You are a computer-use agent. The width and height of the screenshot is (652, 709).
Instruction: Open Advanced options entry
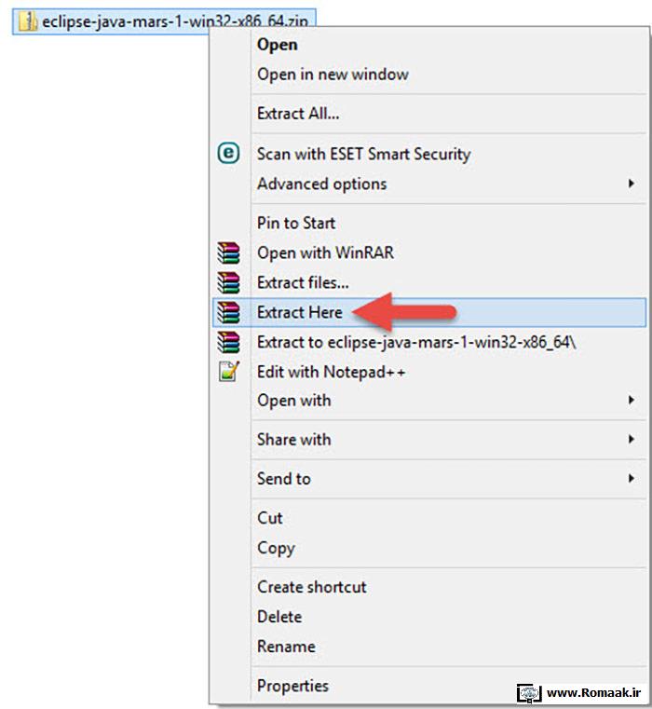[x=428, y=184]
